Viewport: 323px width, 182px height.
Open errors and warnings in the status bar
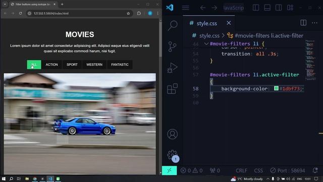pos(191,170)
